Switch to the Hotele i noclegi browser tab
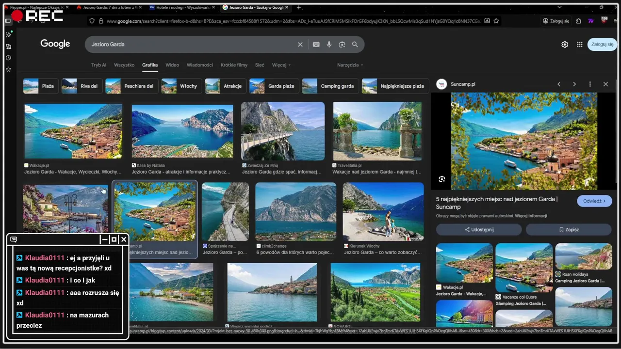The width and height of the screenshot is (621, 349). [181, 7]
